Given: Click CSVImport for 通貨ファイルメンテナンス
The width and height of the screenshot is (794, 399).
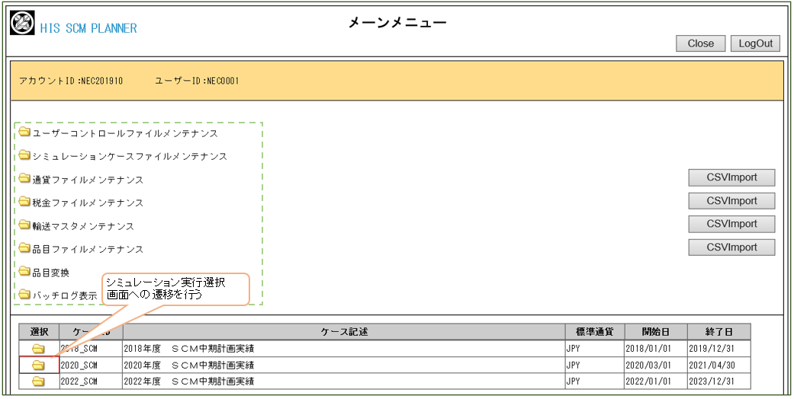Looking at the screenshot, I should pyautogui.click(x=731, y=178).
